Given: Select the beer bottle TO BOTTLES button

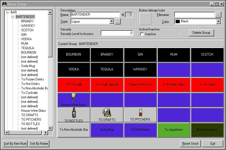Looking at the screenshot, I should [x=74, y=115].
